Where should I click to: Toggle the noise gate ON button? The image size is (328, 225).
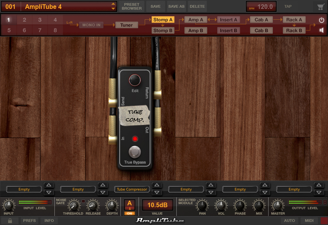[x=130, y=213]
